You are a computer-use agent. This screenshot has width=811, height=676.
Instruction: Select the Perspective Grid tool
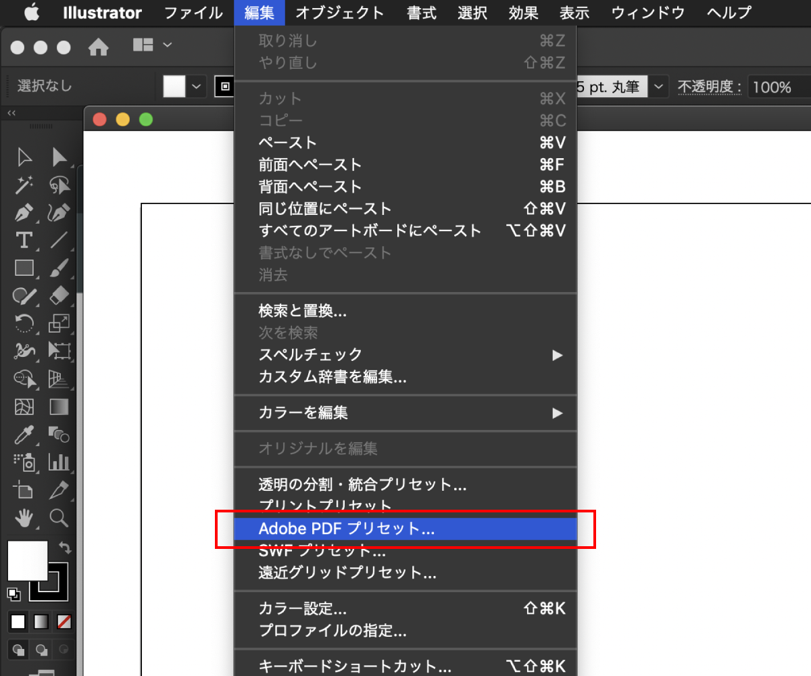59,379
